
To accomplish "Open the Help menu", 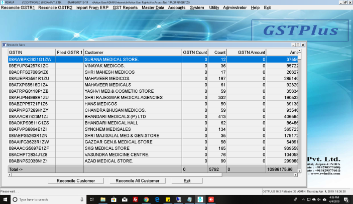I will [255, 8].
